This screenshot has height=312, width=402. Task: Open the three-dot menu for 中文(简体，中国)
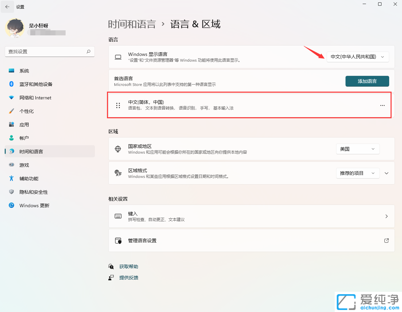tap(382, 105)
